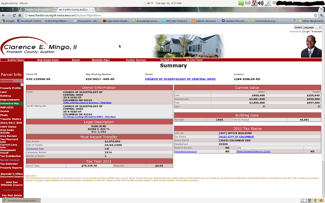Click the Church of Scientology owner link
Image resolution: width=325 pixels, height=203 pixels.
[180, 79]
